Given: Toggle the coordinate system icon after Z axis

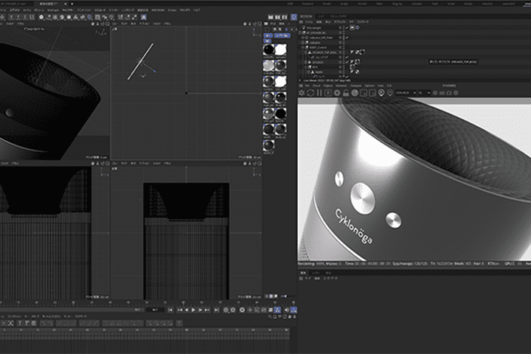Looking at the screenshot, I should coord(32,17).
